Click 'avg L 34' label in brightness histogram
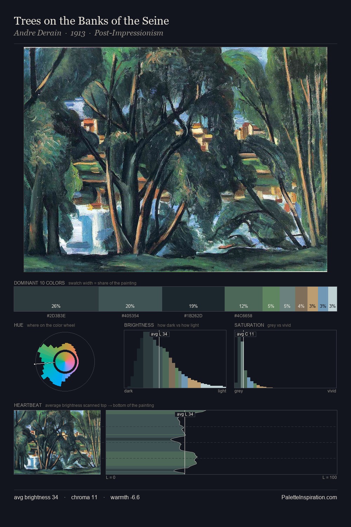This screenshot has height=527, width=351. point(159,334)
